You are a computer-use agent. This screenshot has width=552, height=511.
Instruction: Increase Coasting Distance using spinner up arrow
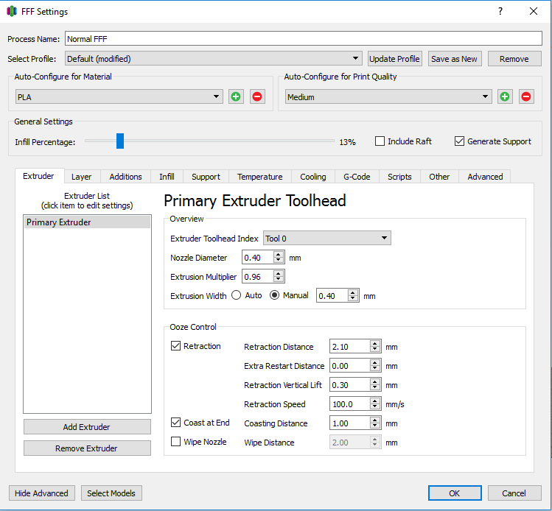click(x=375, y=420)
